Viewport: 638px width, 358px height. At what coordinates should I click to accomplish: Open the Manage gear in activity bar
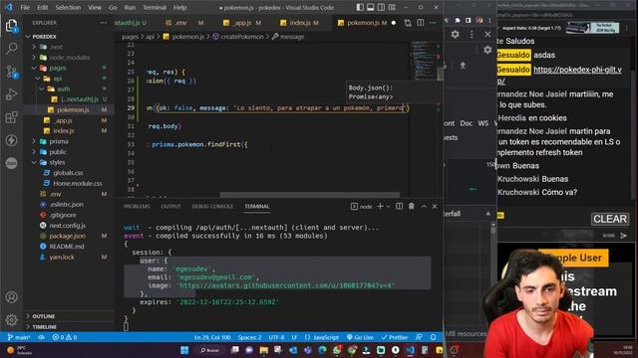click(11, 320)
